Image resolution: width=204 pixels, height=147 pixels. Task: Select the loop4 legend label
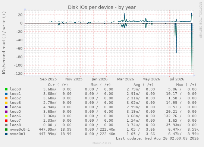(15, 107)
